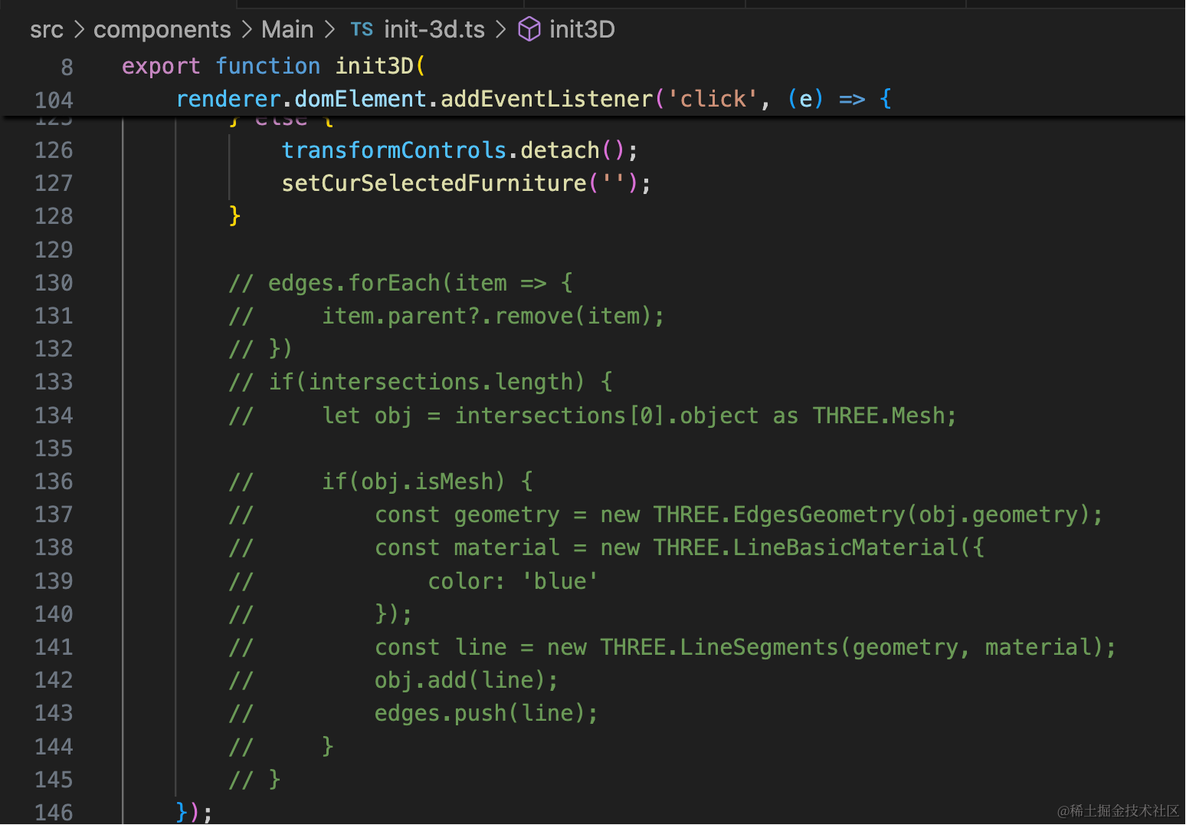Select line number 126 in gutter
Screen dimensions: 1186x825
coord(54,150)
